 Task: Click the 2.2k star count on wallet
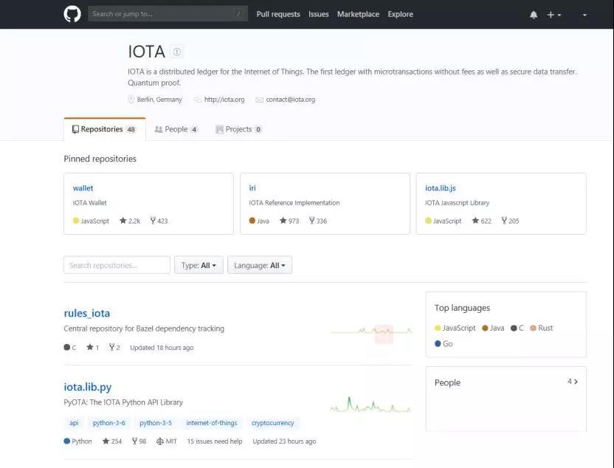(x=130, y=221)
